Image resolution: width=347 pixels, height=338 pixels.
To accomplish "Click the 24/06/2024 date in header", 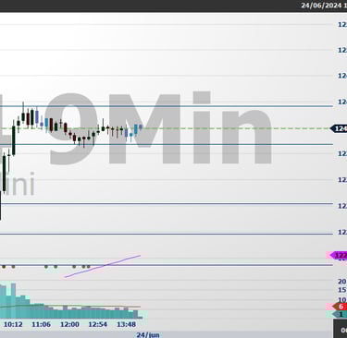I will pos(321,6).
